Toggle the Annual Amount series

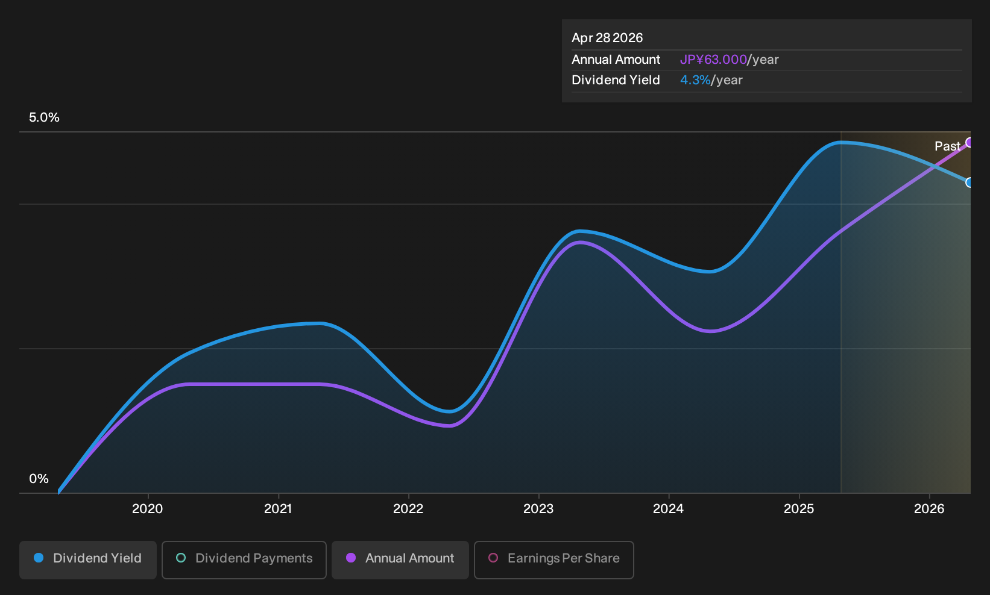pos(400,559)
